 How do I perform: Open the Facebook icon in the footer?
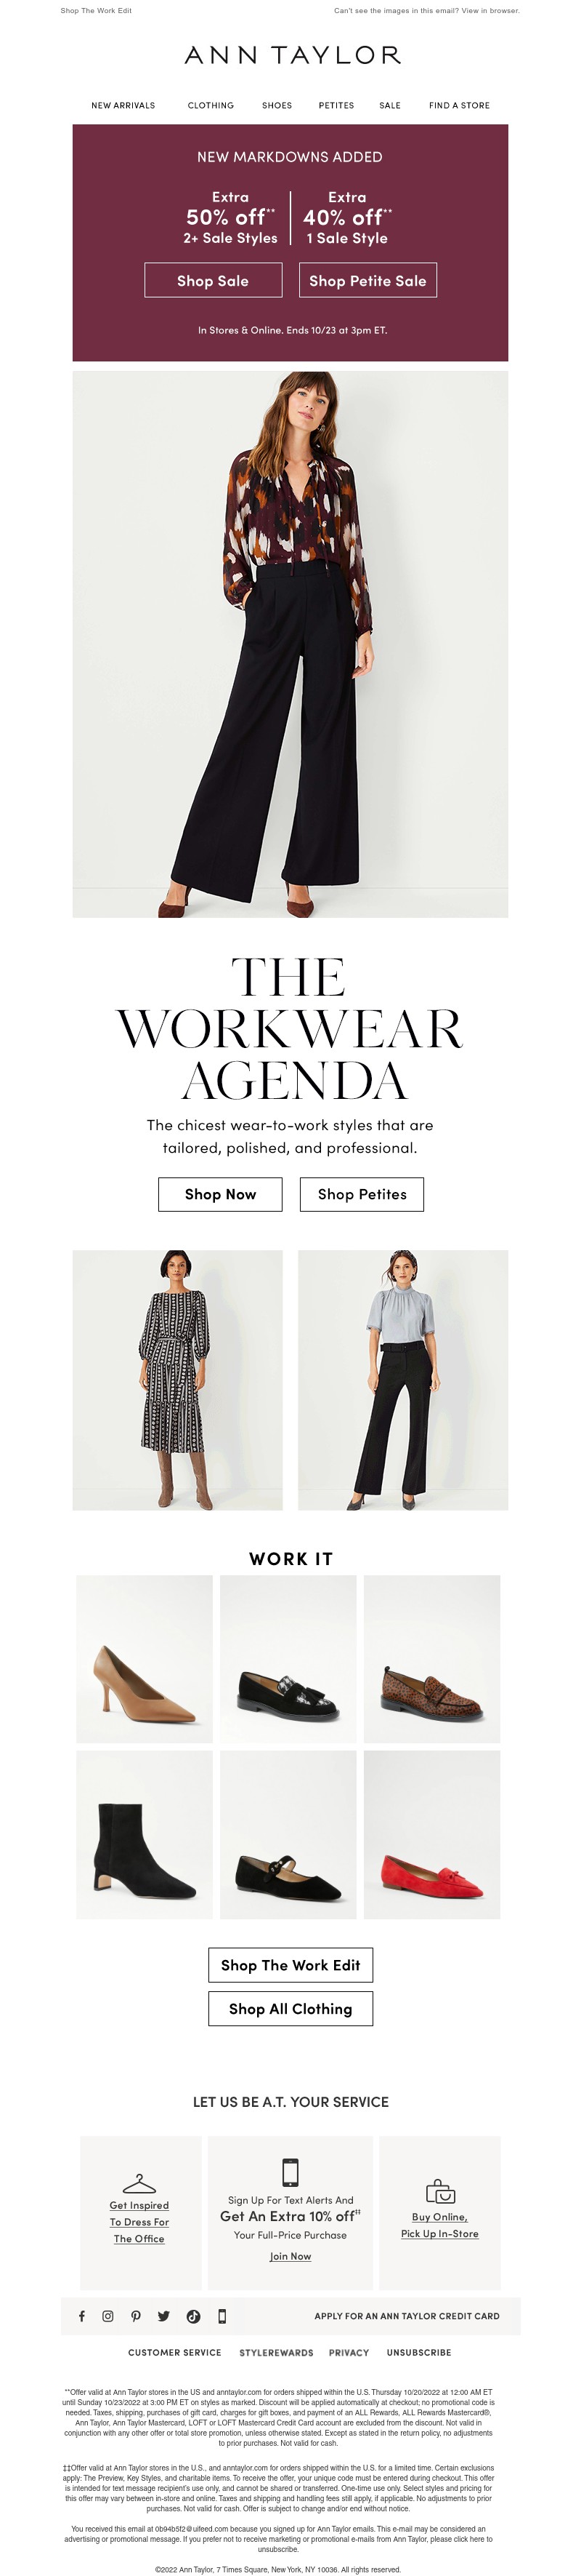(81, 2316)
